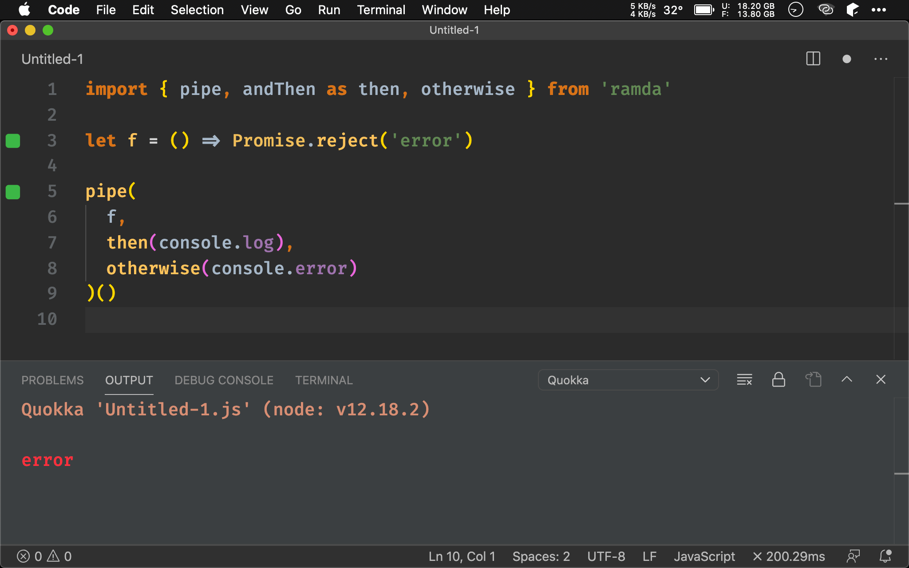This screenshot has width=909, height=568.
Task: Open the View menu
Action: [254, 10]
